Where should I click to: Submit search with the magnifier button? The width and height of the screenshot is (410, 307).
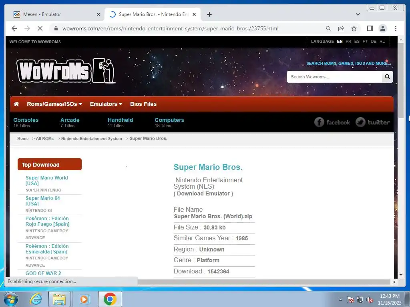pos(387,77)
